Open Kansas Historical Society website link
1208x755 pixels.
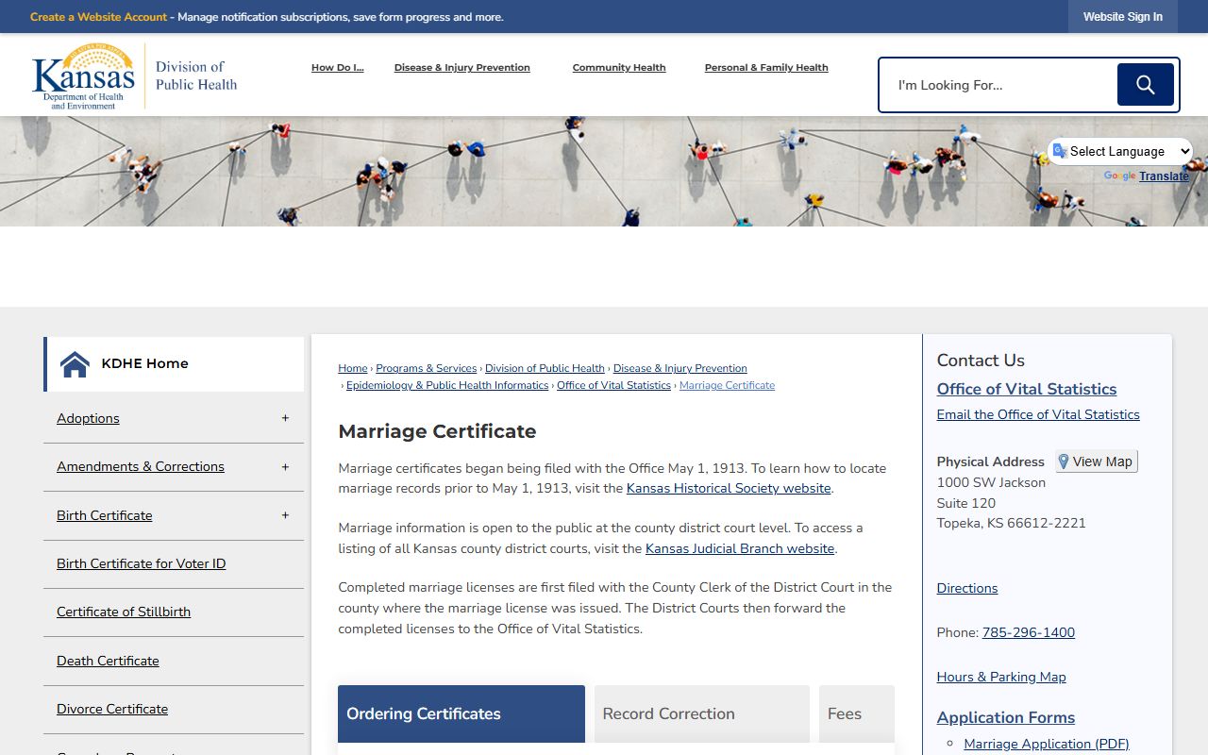coord(729,488)
